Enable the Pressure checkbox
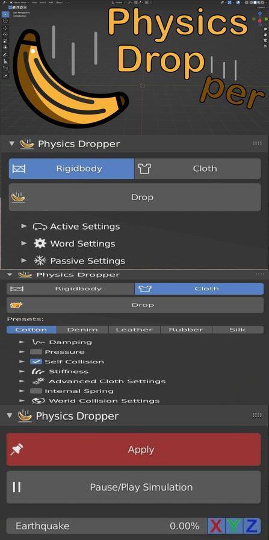The image size is (269, 540). point(36,352)
